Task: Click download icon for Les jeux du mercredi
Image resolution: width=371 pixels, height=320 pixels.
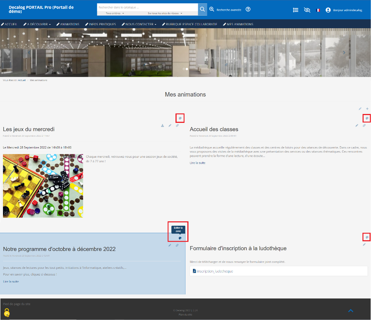Action: tap(162, 125)
